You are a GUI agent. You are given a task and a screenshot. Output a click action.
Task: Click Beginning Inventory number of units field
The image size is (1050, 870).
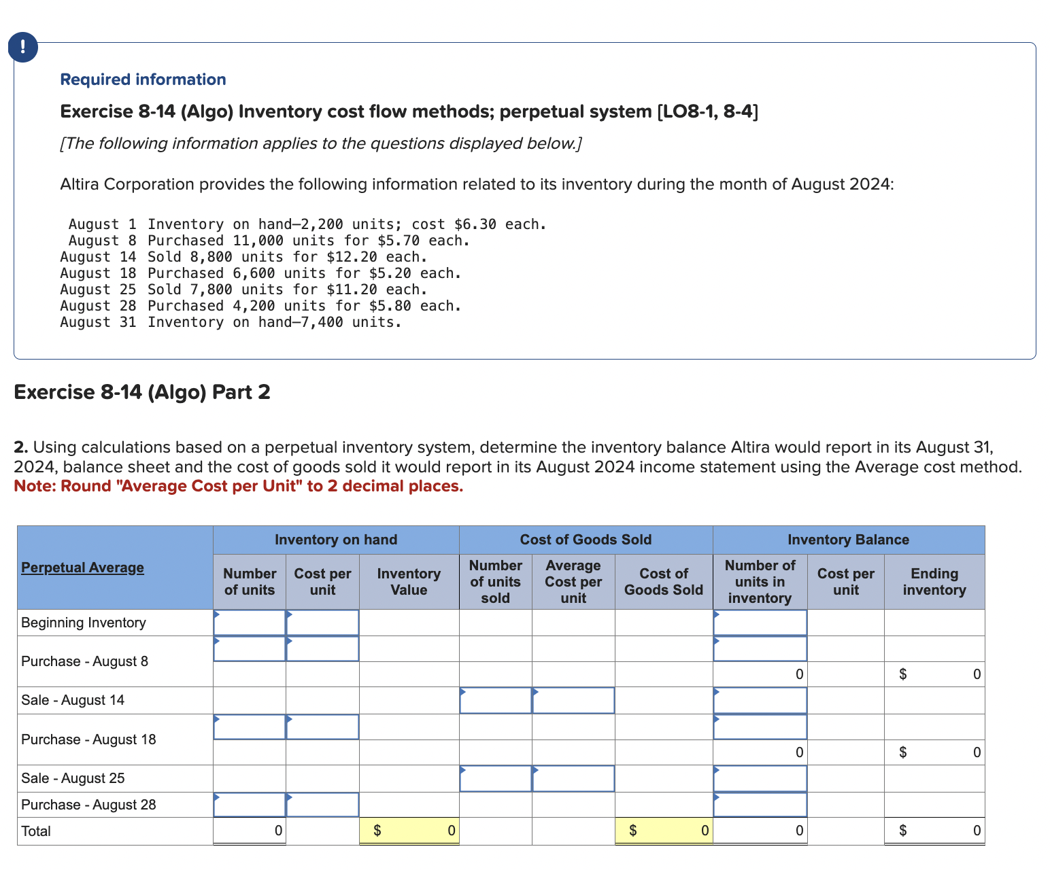pos(249,622)
